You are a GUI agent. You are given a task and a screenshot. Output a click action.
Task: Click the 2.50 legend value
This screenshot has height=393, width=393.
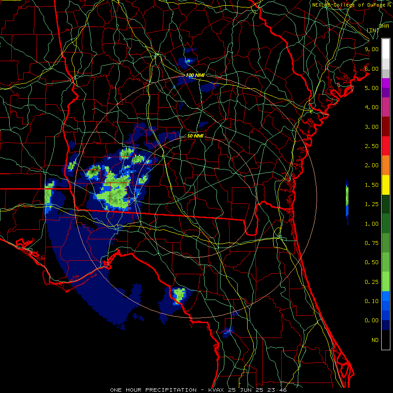[372, 146]
